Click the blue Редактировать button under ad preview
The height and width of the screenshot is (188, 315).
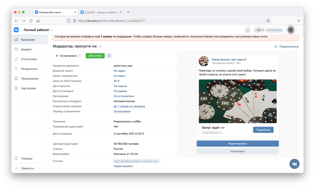coord(238,144)
